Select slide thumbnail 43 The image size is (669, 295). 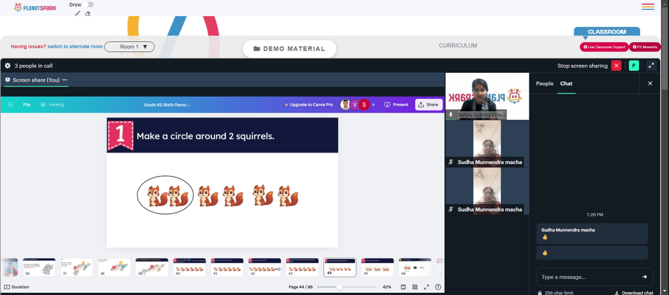point(302,268)
